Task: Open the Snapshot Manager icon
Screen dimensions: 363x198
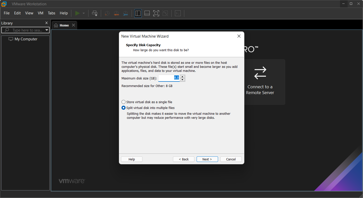Action: pos(125,13)
